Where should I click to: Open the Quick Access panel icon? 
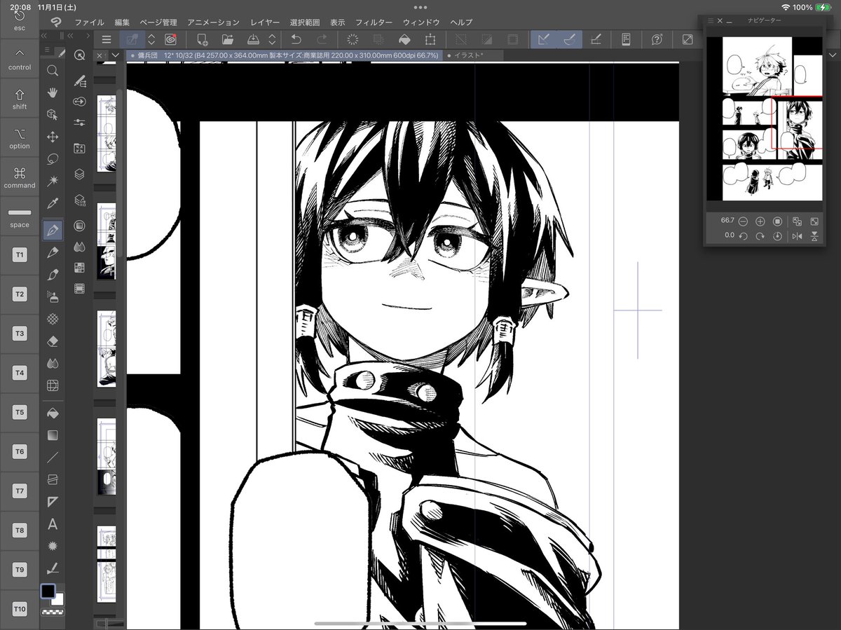[x=79, y=55]
